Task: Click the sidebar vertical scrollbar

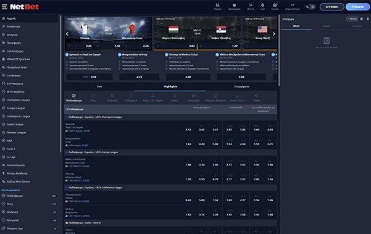Action: pyautogui.click(x=60, y=84)
